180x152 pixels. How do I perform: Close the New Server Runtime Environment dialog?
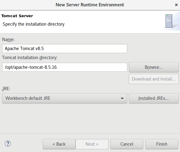(x=176, y=5)
